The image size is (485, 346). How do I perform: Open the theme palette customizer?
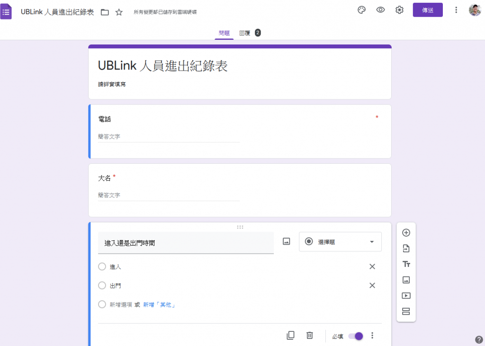pyautogui.click(x=361, y=10)
